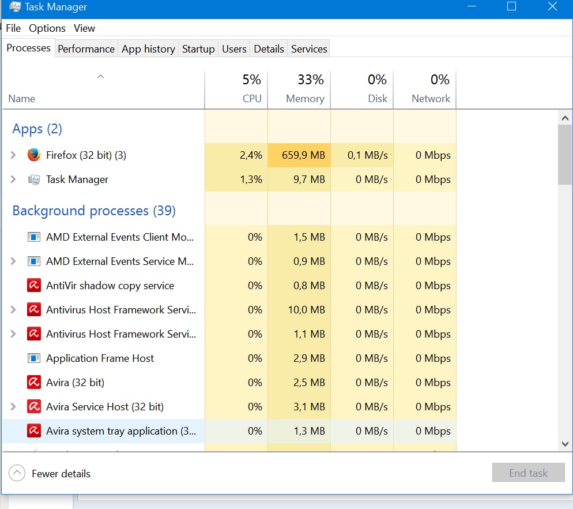Screen dimensions: 573x509
Task: Click the 0,8 MB memory cell
Action: click(x=299, y=286)
